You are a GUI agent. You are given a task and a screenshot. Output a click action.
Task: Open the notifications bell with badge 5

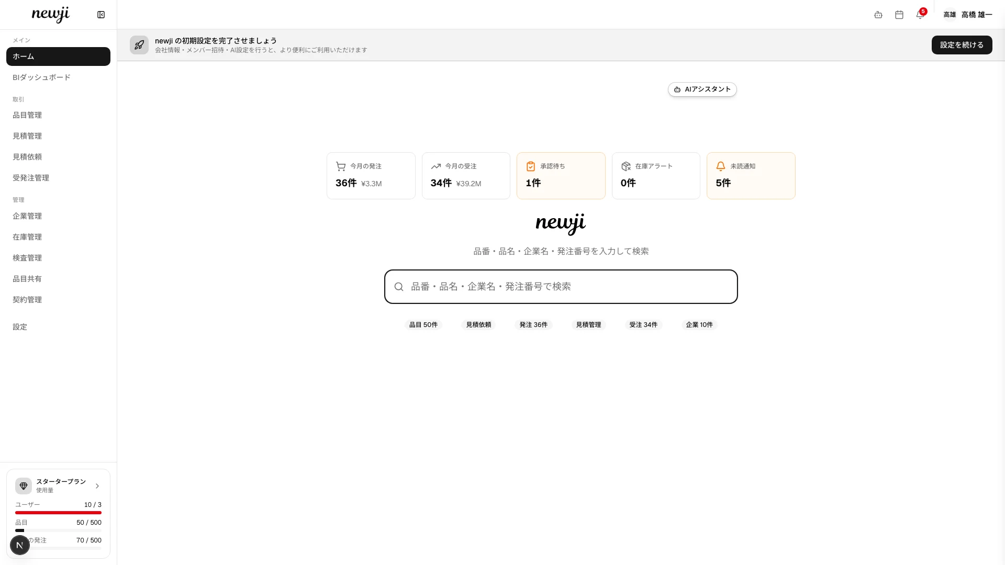pos(920,14)
